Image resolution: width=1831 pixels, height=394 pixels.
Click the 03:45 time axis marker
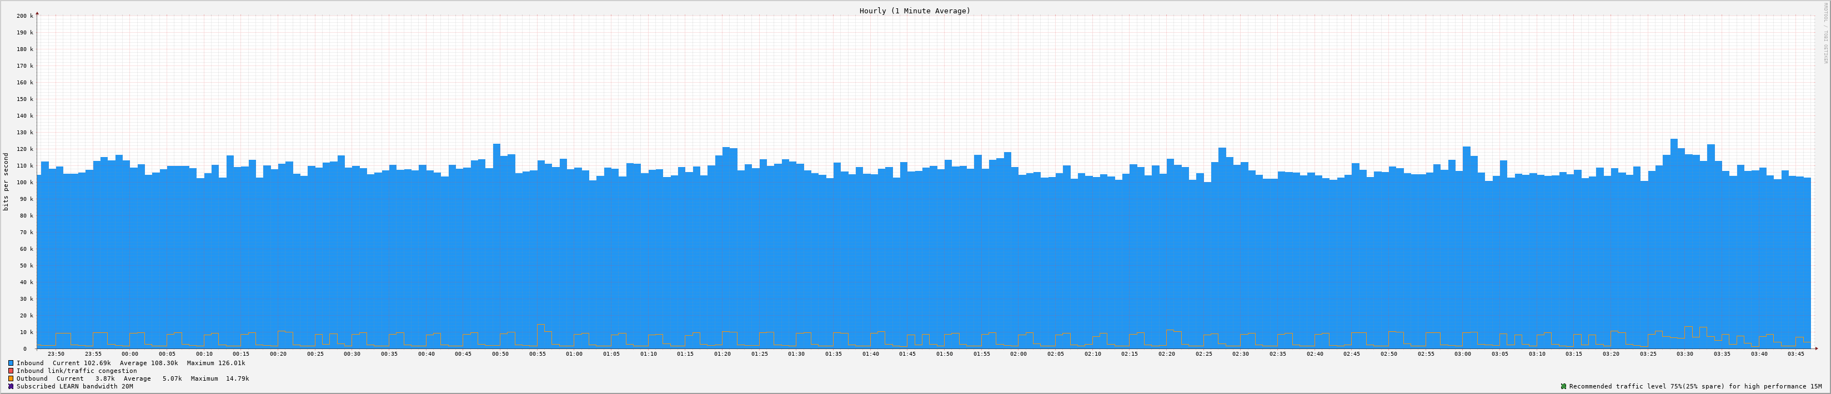pos(1795,353)
